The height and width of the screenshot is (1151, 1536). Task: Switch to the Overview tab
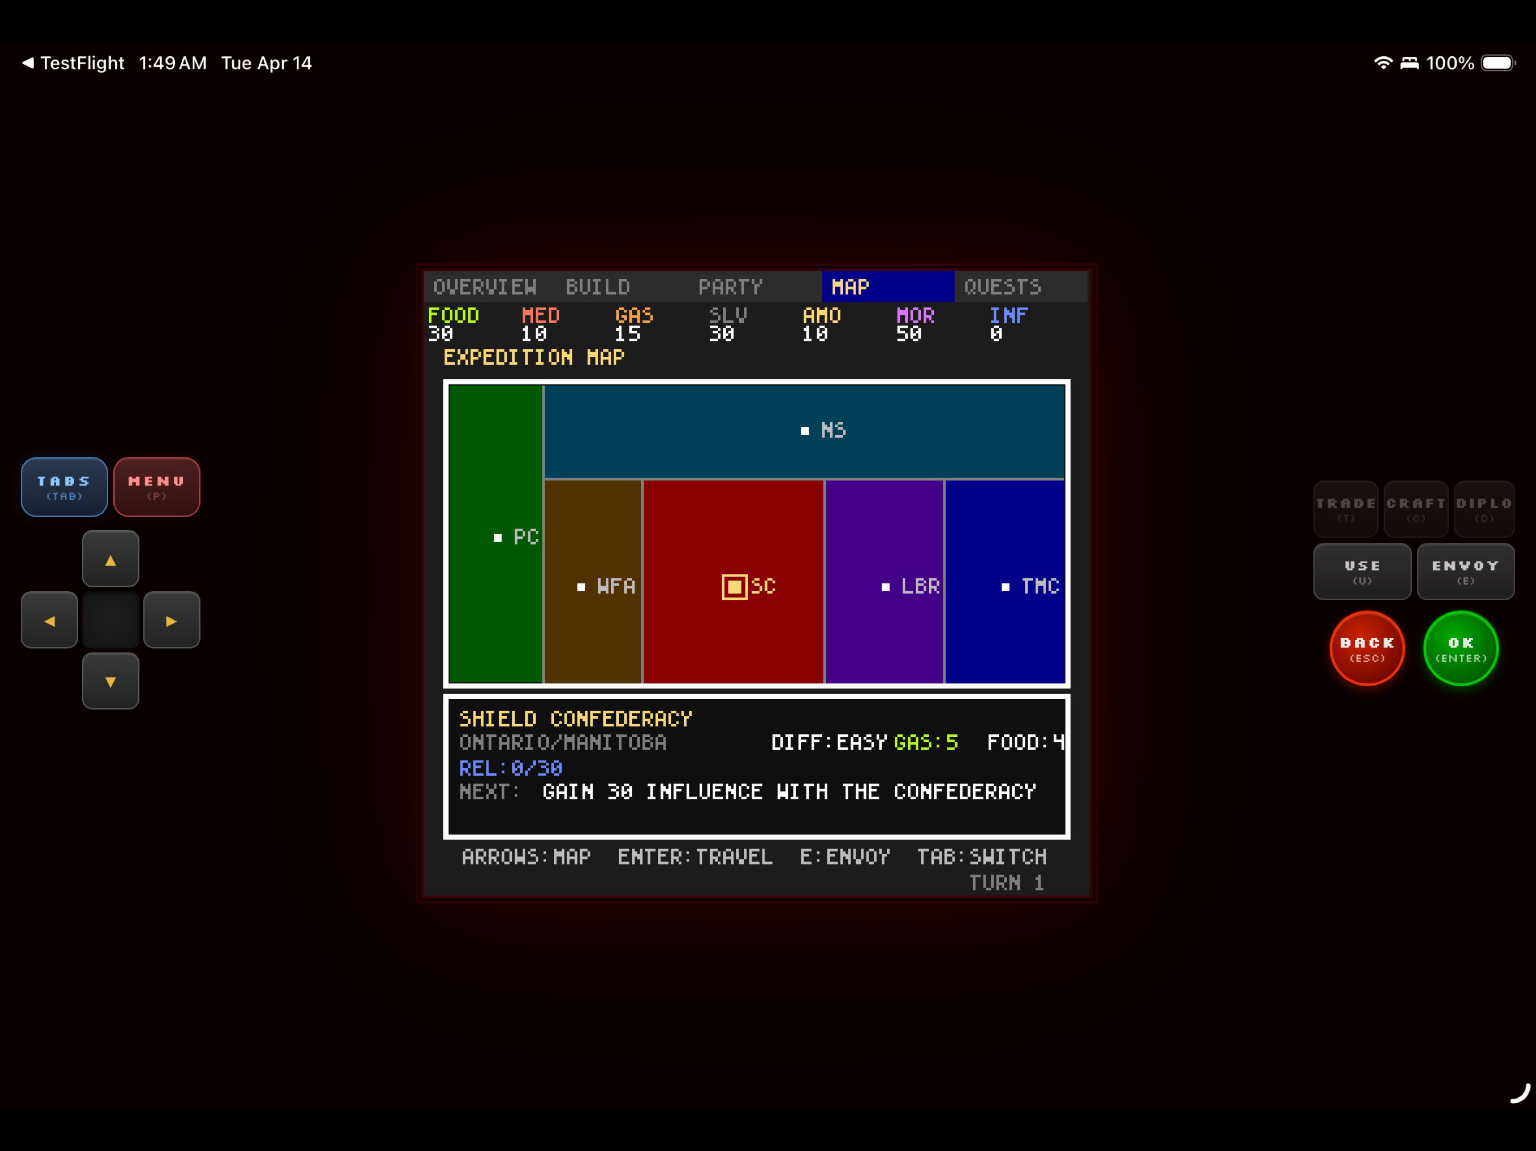[485, 287]
